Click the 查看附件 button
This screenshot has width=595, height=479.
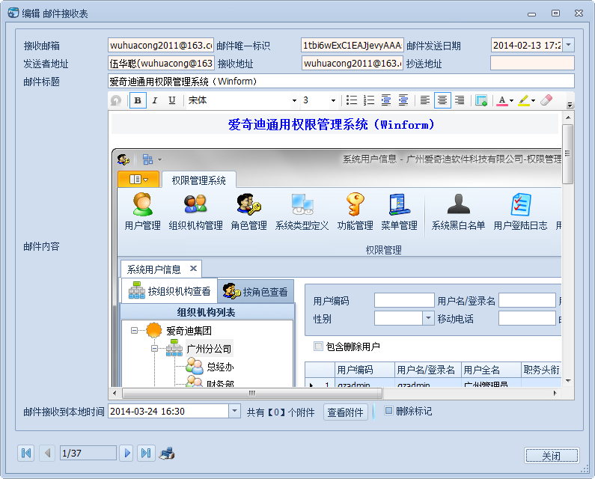click(345, 412)
